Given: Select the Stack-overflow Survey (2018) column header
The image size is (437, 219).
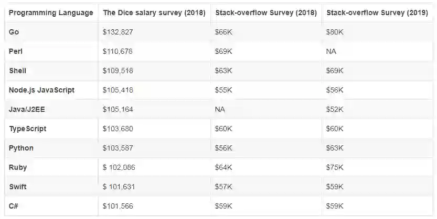Looking at the screenshot, I should click(x=265, y=13).
